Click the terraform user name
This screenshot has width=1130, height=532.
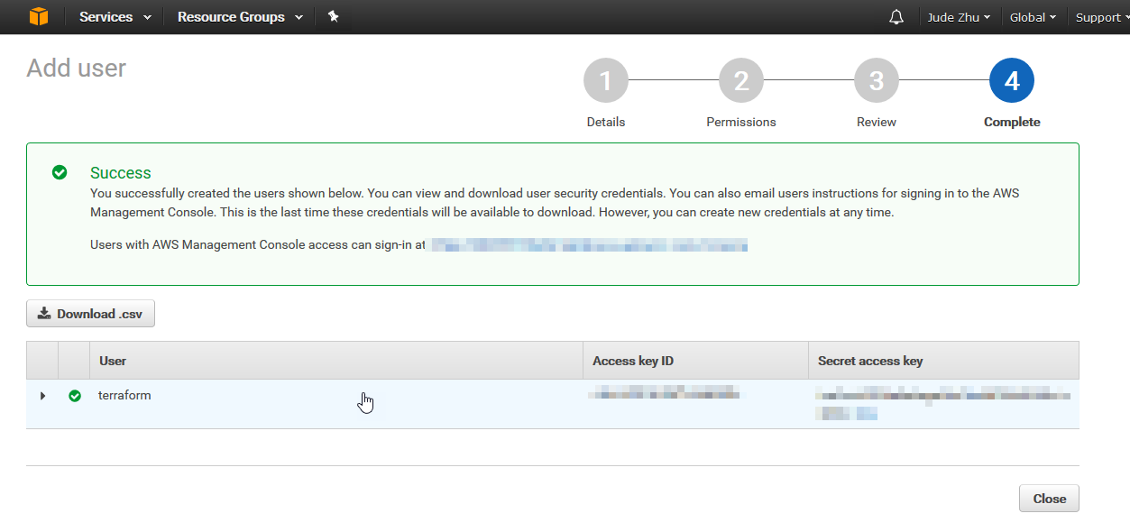coord(124,395)
